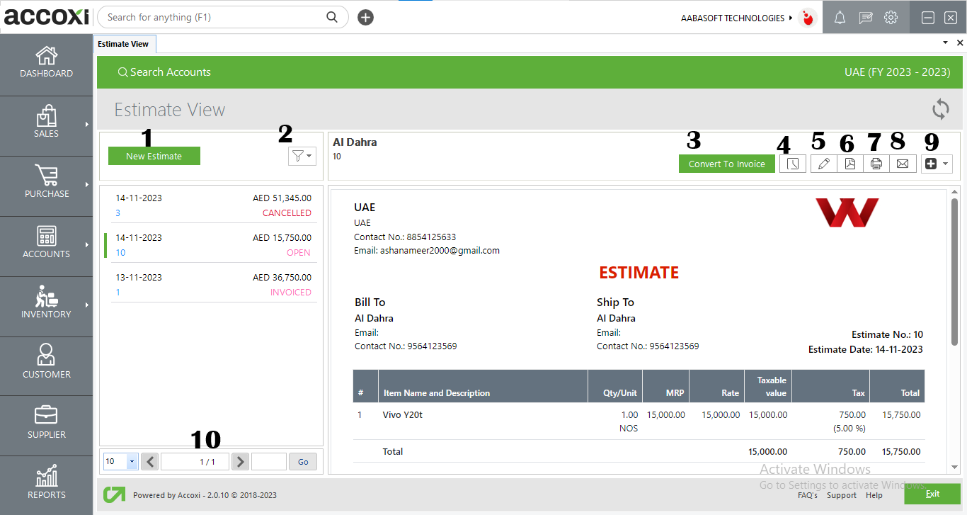Screen dimensions: 967x515
Task: Expand the Sales sidebar menu
Action: pos(46,125)
